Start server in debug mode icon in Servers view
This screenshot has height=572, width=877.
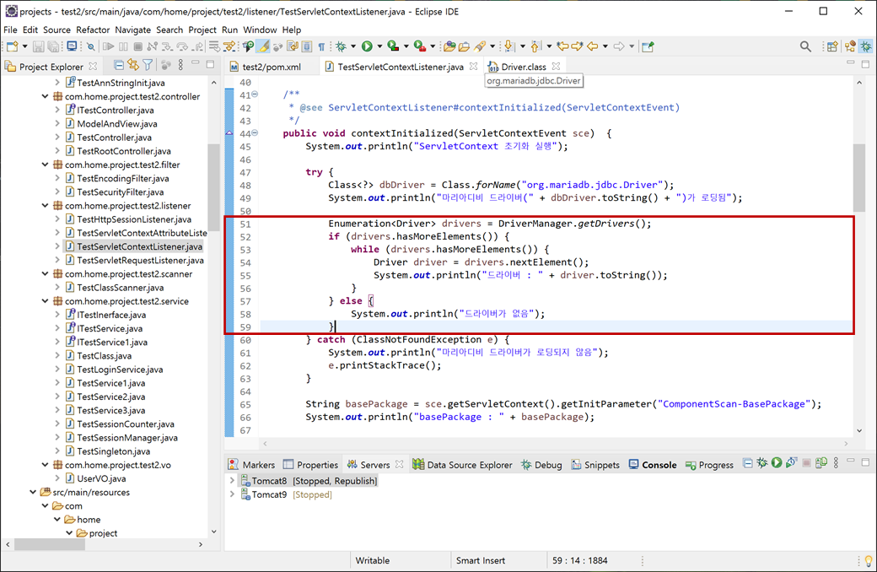coord(761,463)
